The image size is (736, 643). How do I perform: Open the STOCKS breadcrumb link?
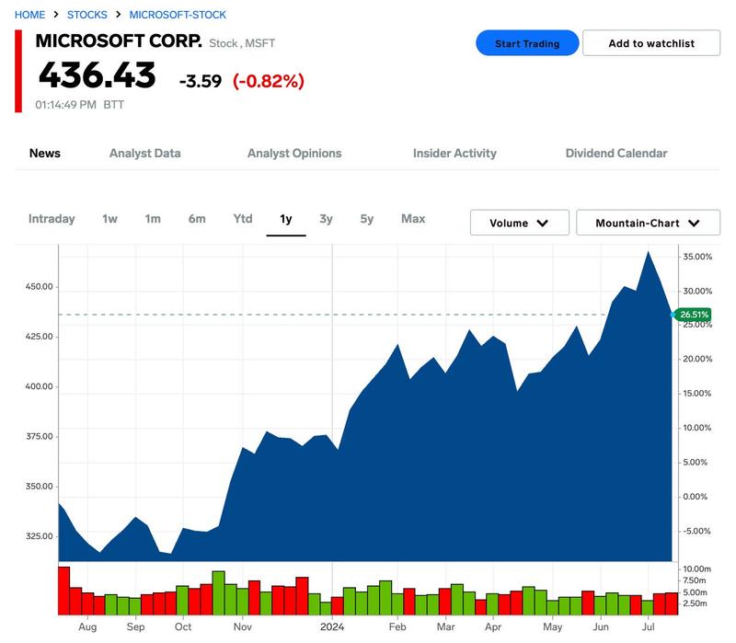87,15
